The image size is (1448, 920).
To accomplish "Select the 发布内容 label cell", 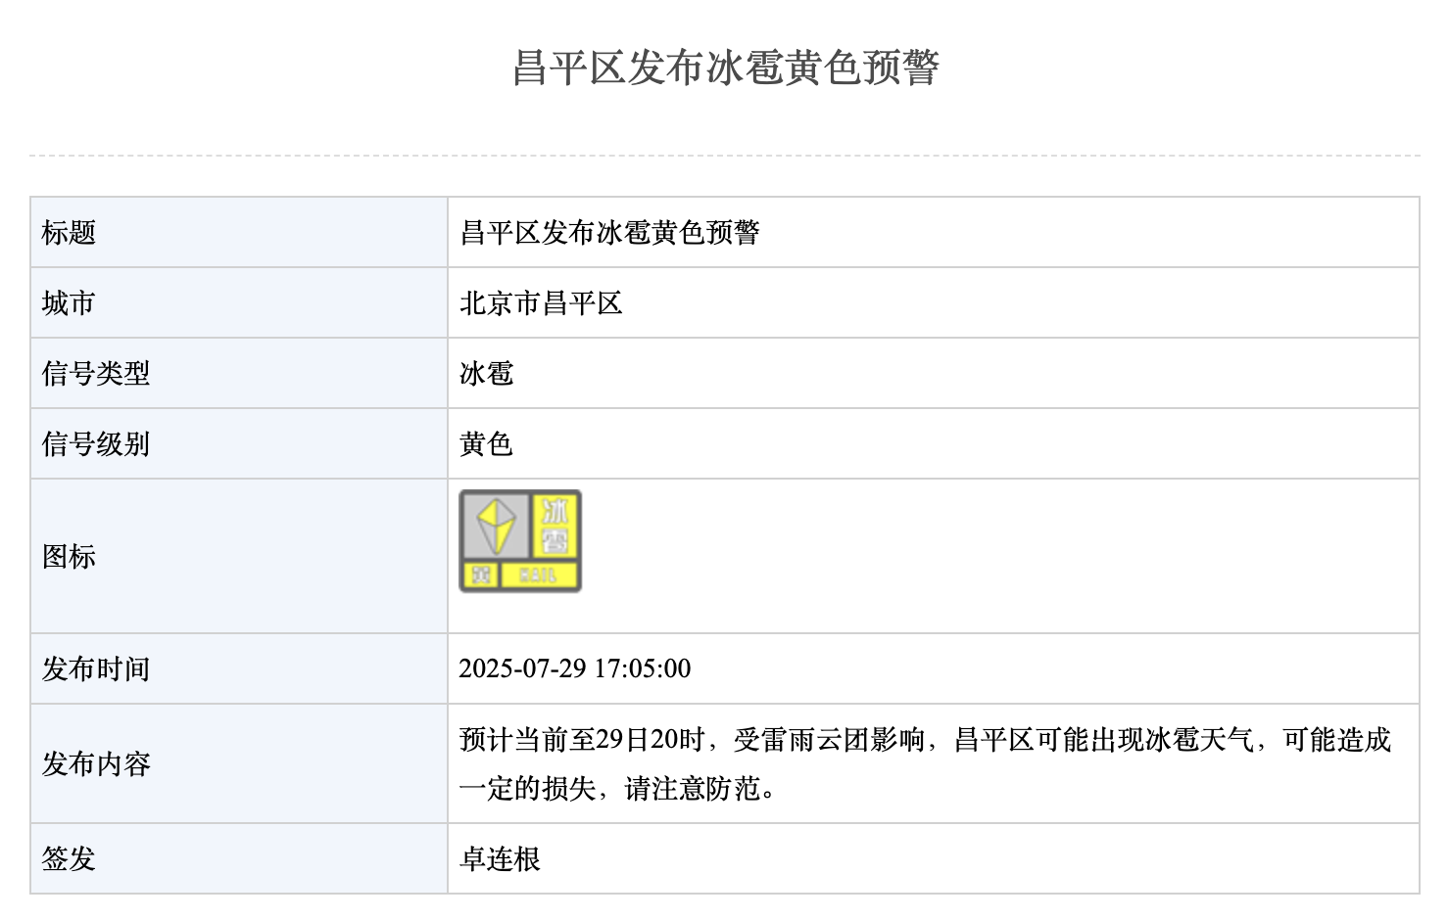I will [x=239, y=763].
